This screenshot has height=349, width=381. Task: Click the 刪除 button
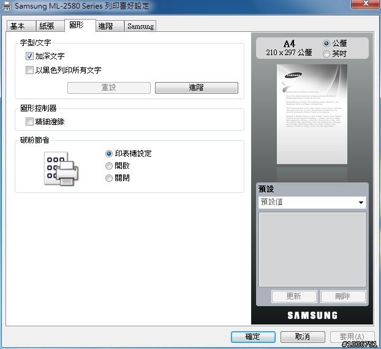(343, 296)
